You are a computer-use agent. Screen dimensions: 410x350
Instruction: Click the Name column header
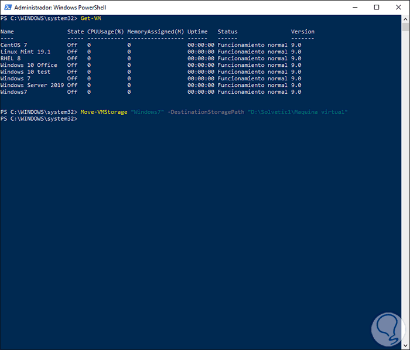click(x=7, y=32)
